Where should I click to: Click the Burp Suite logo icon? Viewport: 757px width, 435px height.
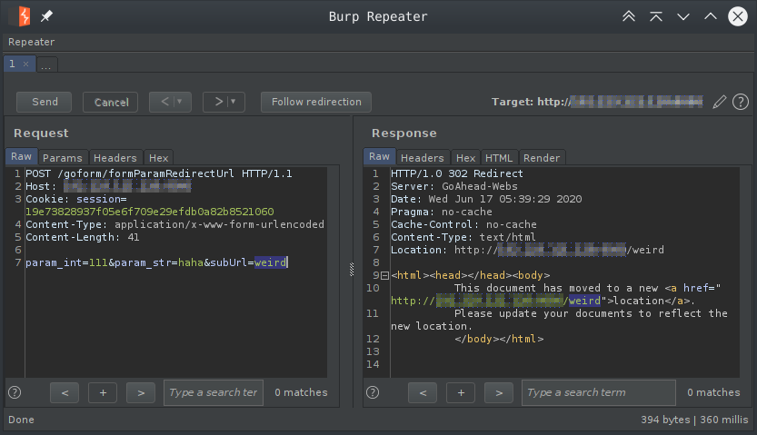pyautogui.click(x=20, y=16)
